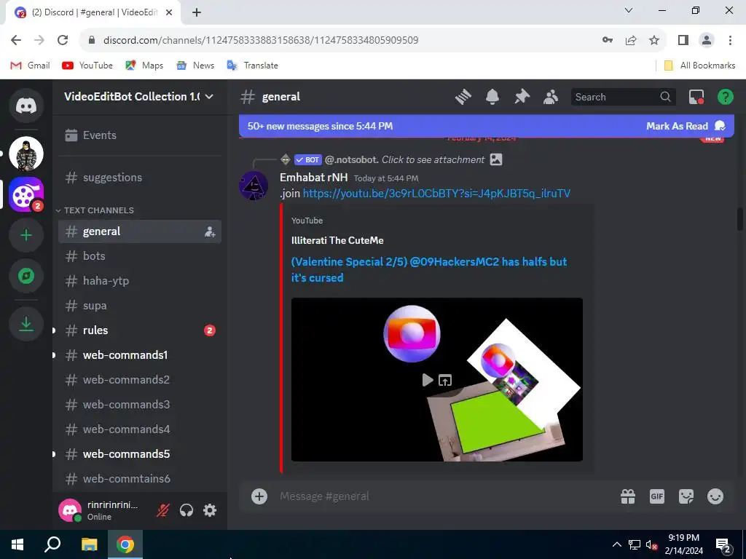Open the web-commands2 channel
Screen dimensions: 746x559
click(x=139, y=380)
